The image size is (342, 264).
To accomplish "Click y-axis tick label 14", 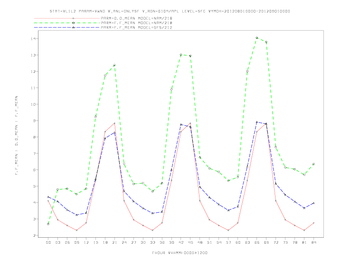I will (x=33, y=39).
